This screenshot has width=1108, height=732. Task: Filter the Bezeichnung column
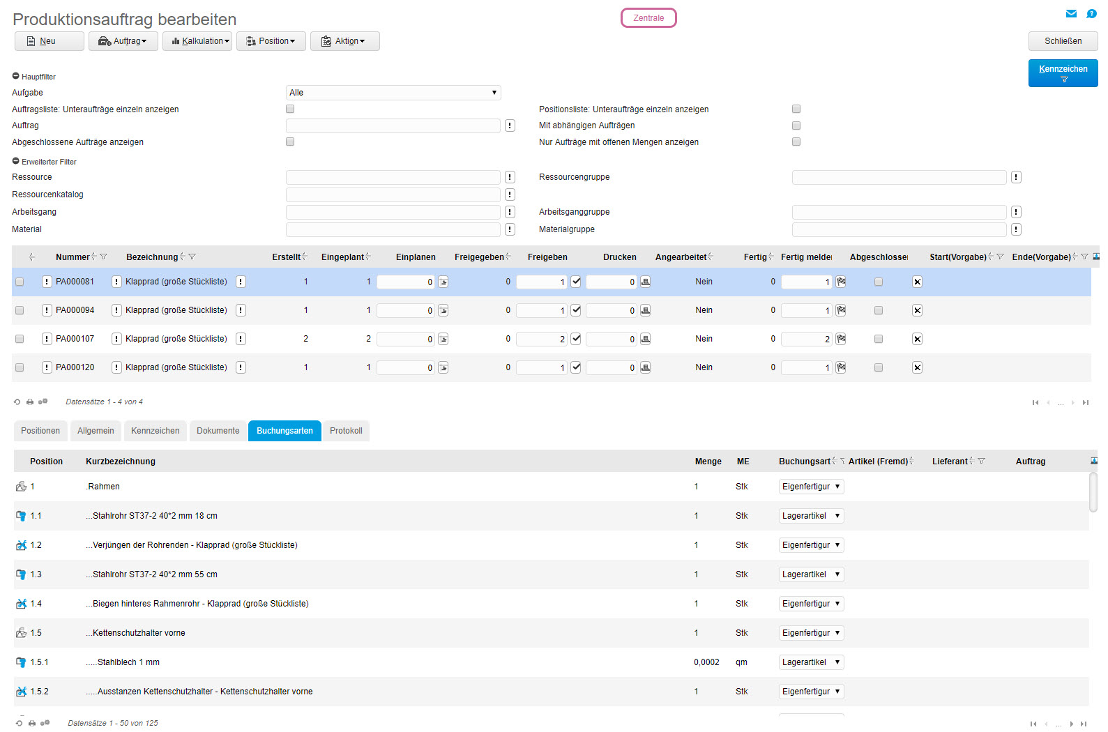coord(192,257)
